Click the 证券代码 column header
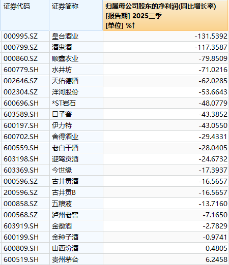Viewport: 229px width, 265px height. coord(25,15)
